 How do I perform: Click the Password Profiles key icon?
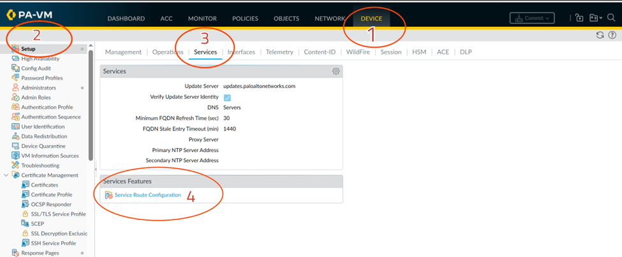point(15,78)
